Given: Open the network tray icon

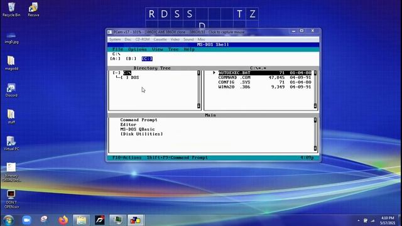Looking at the screenshot, I should pyautogui.click(x=372, y=220).
